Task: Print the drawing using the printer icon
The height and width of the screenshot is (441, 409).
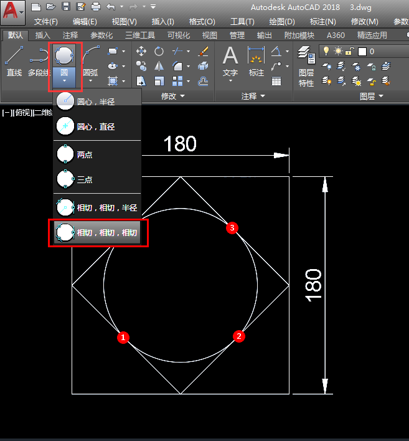Action: [96, 7]
